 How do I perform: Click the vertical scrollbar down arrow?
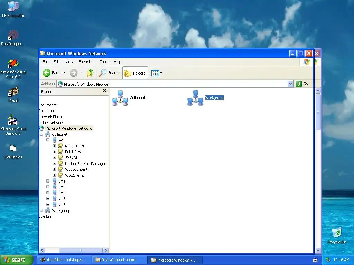(x=318, y=251)
